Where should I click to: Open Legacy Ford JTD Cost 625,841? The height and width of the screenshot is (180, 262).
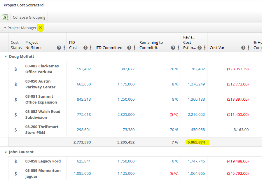click(83, 161)
